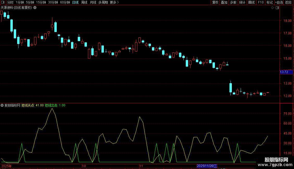Screen dimensions: 294x169
Task: Click the 11 month label on the time axis
Action: [141, 166]
